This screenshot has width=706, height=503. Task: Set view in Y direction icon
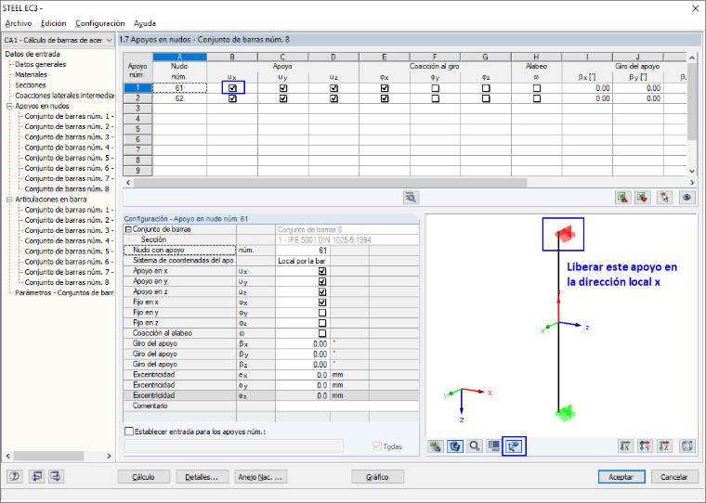(645, 446)
